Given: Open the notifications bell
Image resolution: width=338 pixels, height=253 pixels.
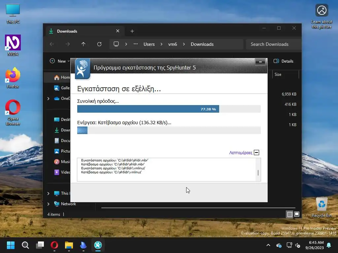Looking at the screenshot, I should pyautogui.click(x=329, y=245).
